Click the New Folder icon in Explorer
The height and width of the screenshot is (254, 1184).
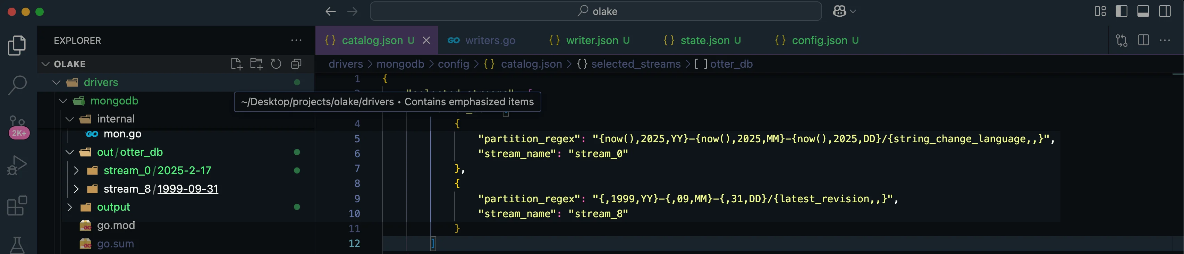(256, 64)
